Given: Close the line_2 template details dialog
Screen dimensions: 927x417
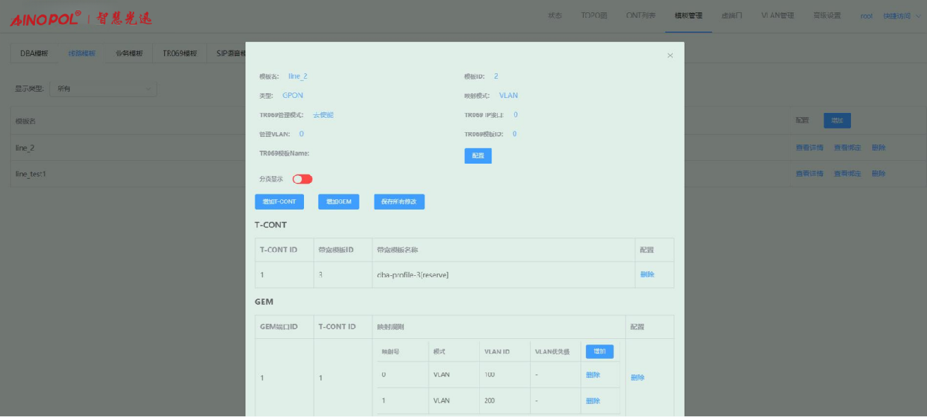Looking at the screenshot, I should point(670,55).
